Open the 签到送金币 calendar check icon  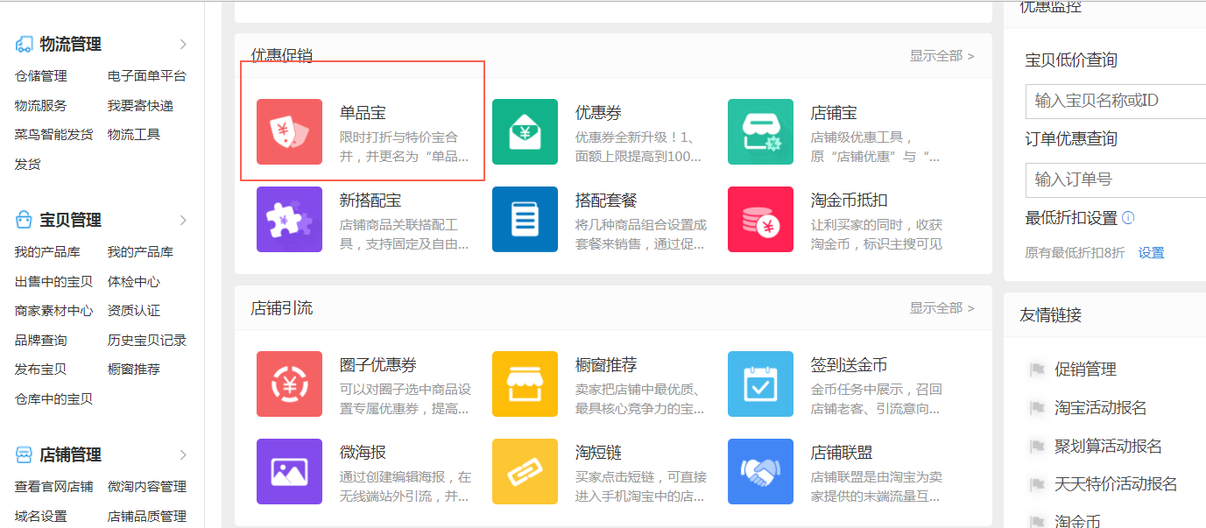760,384
